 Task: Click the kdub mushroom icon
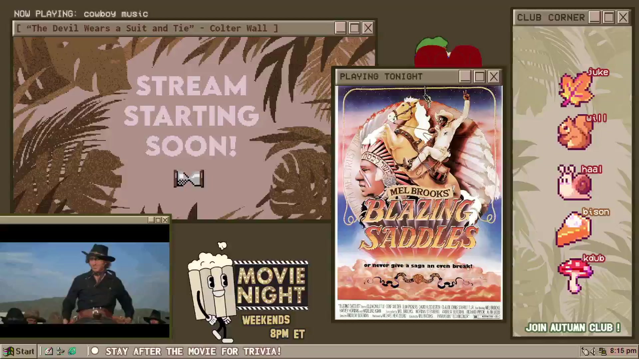575,276
